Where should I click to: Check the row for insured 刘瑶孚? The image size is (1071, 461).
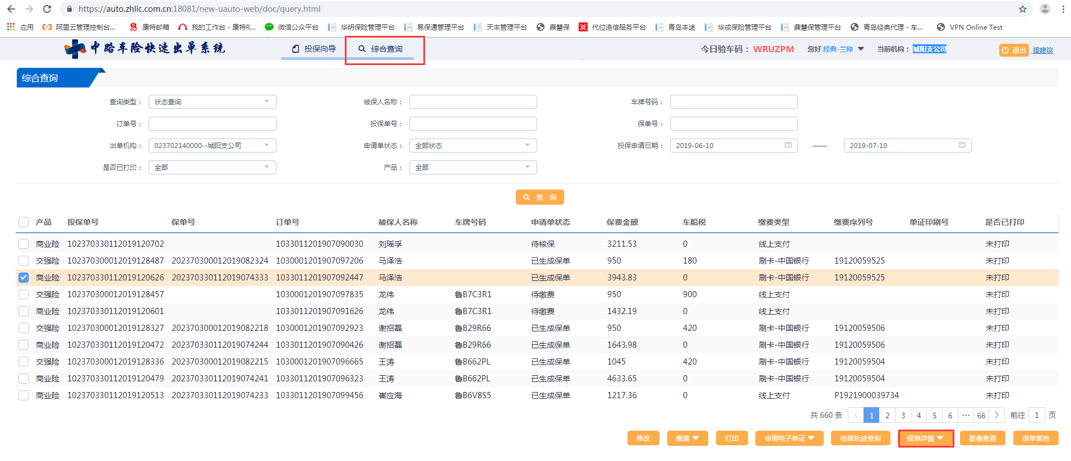[24, 244]
